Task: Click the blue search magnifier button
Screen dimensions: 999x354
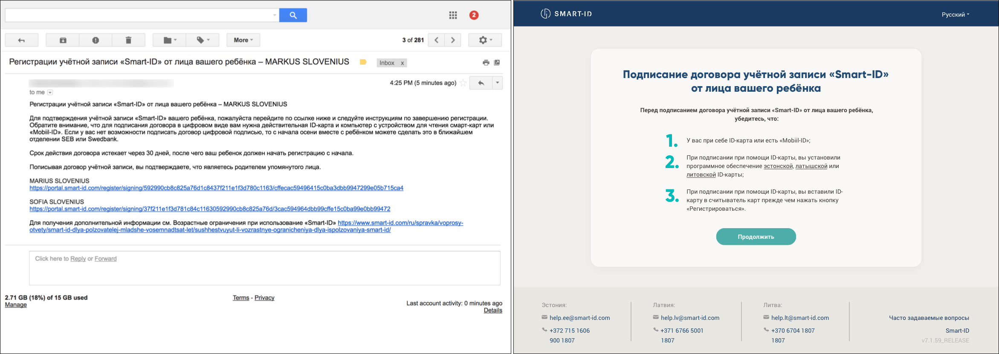Action: [293, 15]
